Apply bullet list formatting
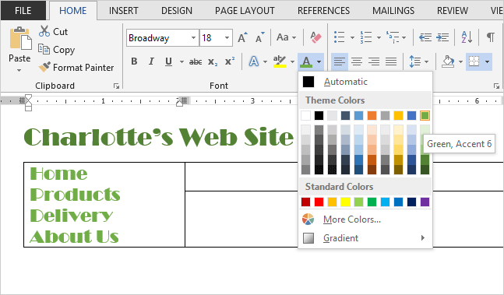 pyautogui.click(x=340, y=37)
